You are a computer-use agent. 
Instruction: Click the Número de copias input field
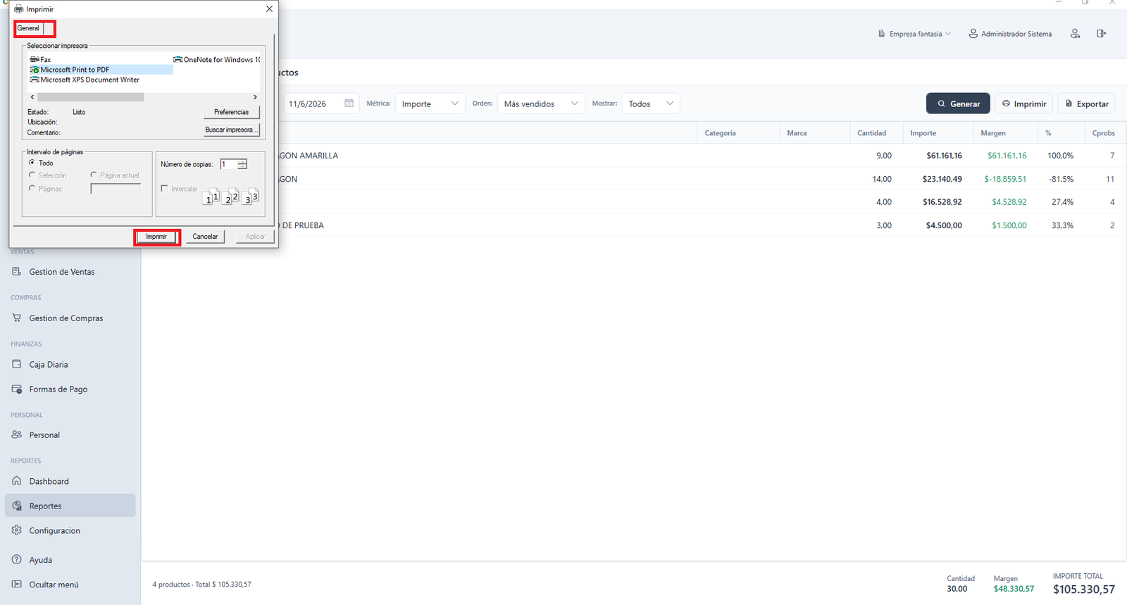pos(229,164)
